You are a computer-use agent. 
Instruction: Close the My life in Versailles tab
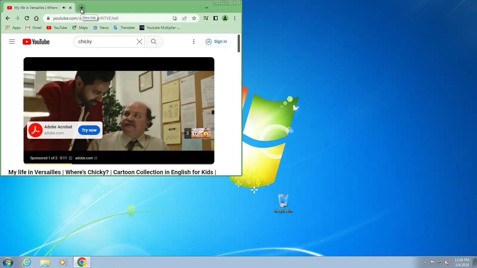coord(70,8)
